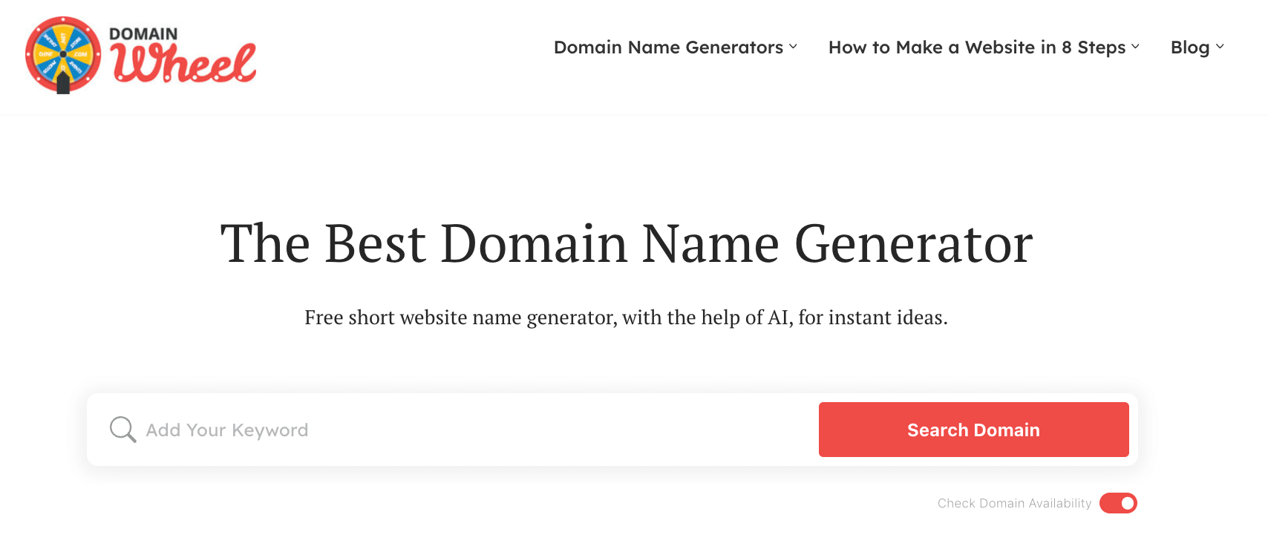Click the DomainWheel spinning wheel logo icon
The width and height of the screenshot is (1268, 552).
(63, 55)
